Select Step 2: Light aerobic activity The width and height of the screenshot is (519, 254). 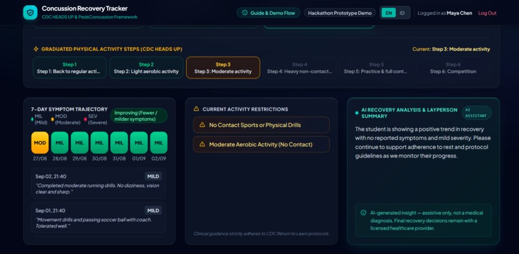[146, 68]
